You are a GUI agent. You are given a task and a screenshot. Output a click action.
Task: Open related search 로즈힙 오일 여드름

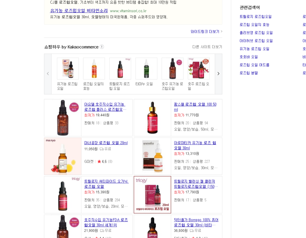click(254, 65)
